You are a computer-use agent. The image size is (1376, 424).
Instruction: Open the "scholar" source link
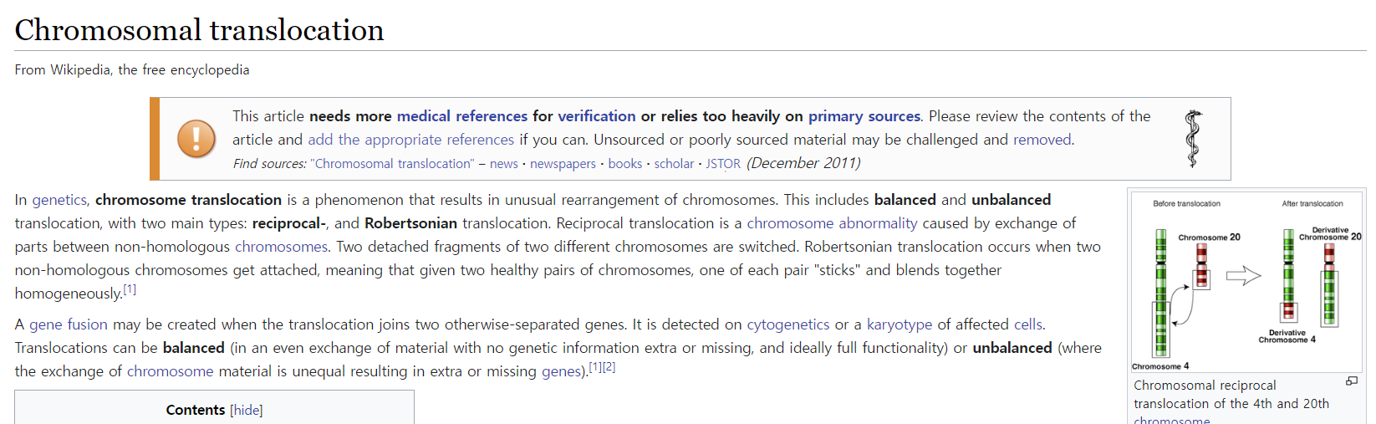coord(674,164)
